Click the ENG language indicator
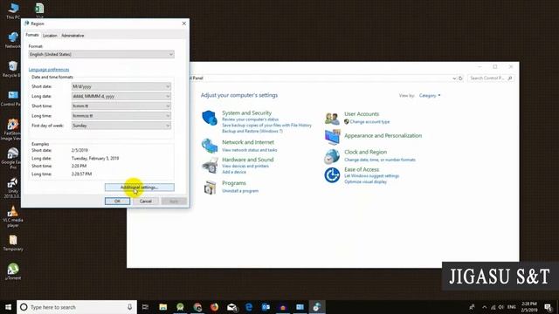The width and height of the screenshot is (559, 314). (512, 307)
